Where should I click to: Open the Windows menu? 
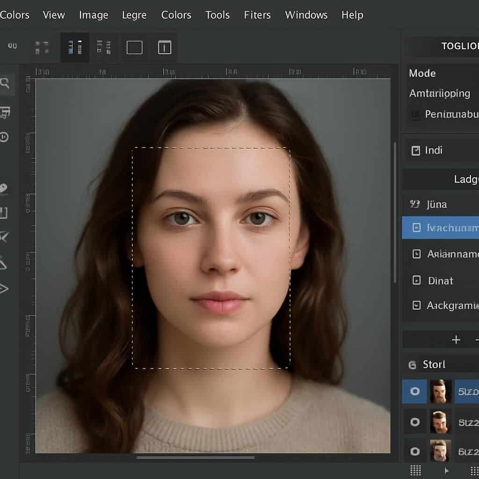click(306, 15)
